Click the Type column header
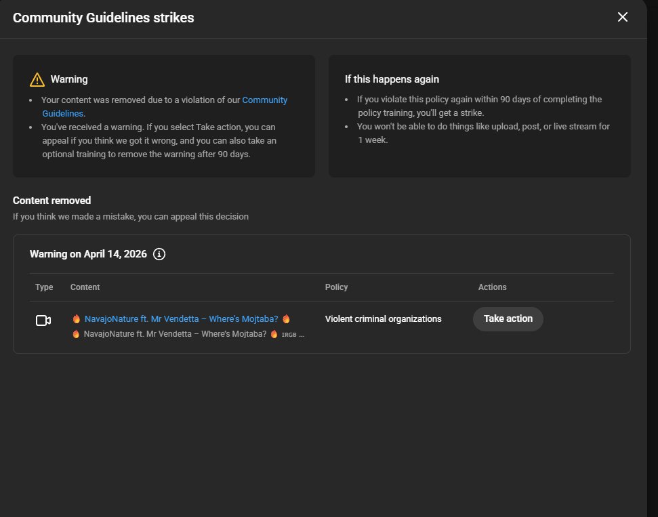658x517 pixels. [x=44, y=287]
